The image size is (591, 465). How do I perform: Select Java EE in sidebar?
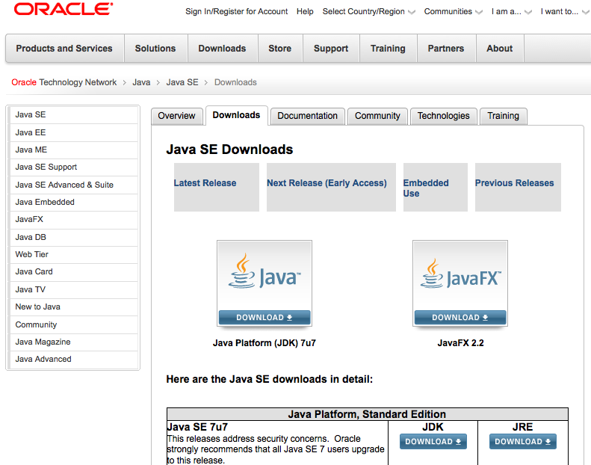click(73, 132)
